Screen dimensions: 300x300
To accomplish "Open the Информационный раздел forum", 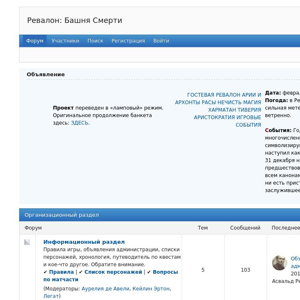I will click(x=84, y=242).
